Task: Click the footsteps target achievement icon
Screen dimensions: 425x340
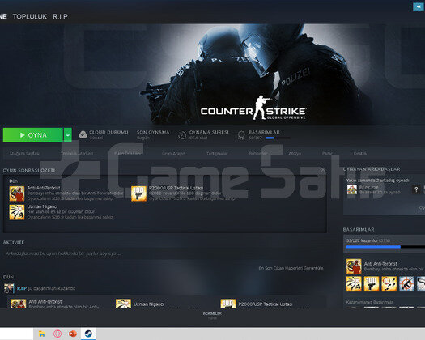Action: [389, 284]
